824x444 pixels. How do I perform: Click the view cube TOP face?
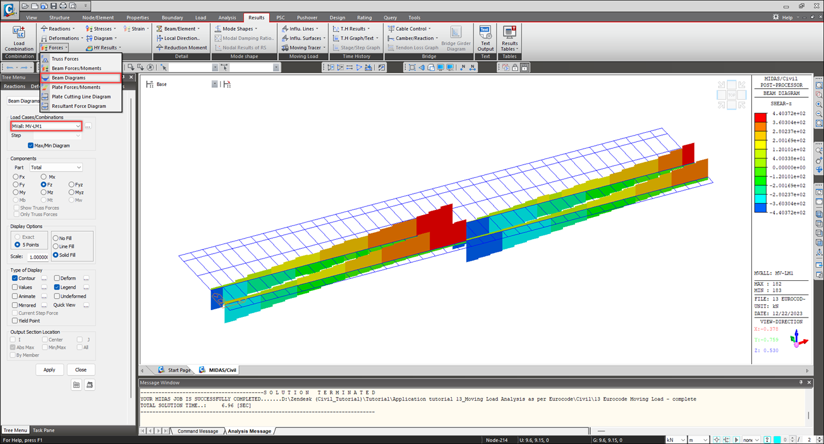tap(731, 94)
